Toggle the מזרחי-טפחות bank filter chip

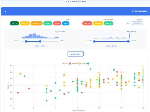37,23
